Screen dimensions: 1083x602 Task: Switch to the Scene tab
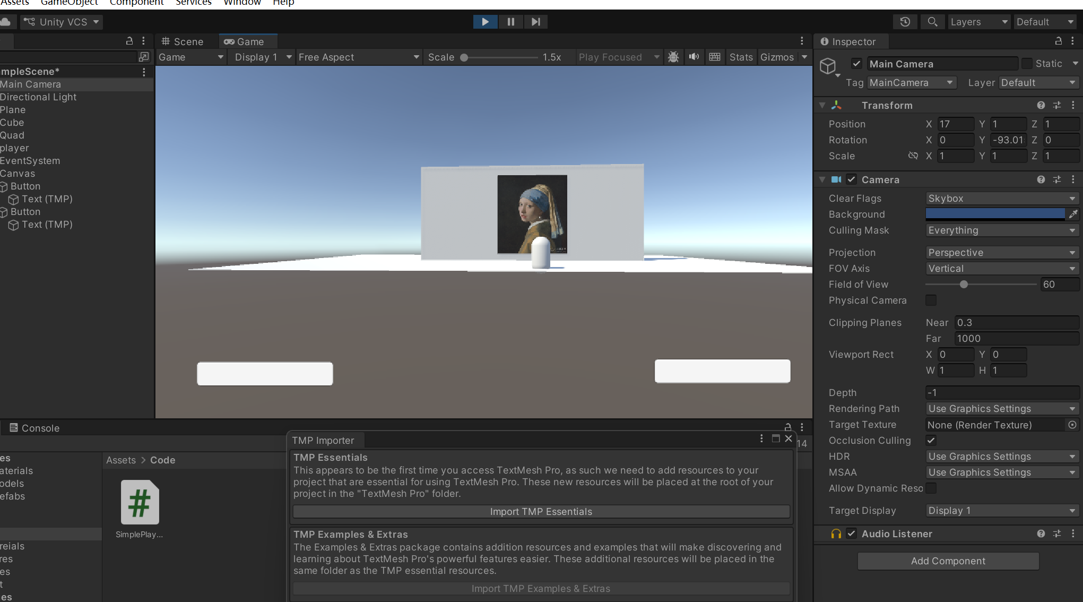[183, 41]
